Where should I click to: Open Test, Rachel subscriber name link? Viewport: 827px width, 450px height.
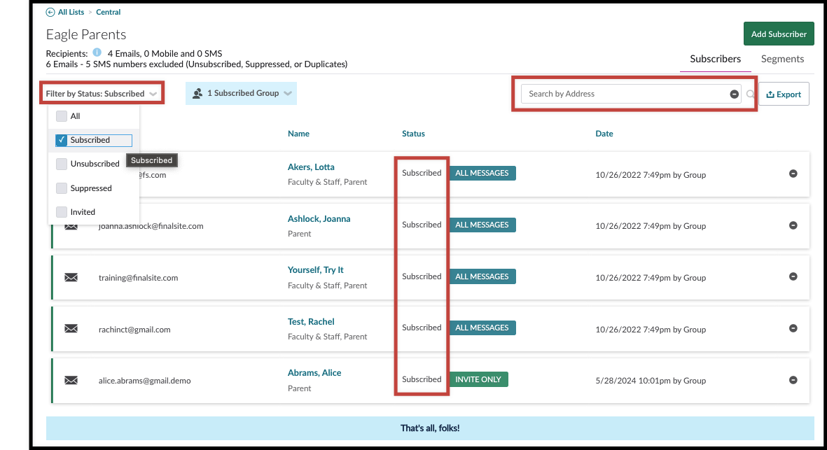point(311,321)
